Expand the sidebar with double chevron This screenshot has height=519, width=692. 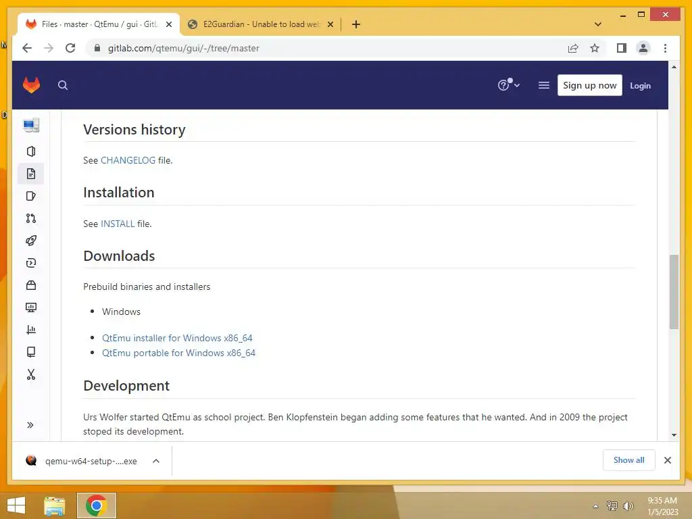tap(30, 425)
